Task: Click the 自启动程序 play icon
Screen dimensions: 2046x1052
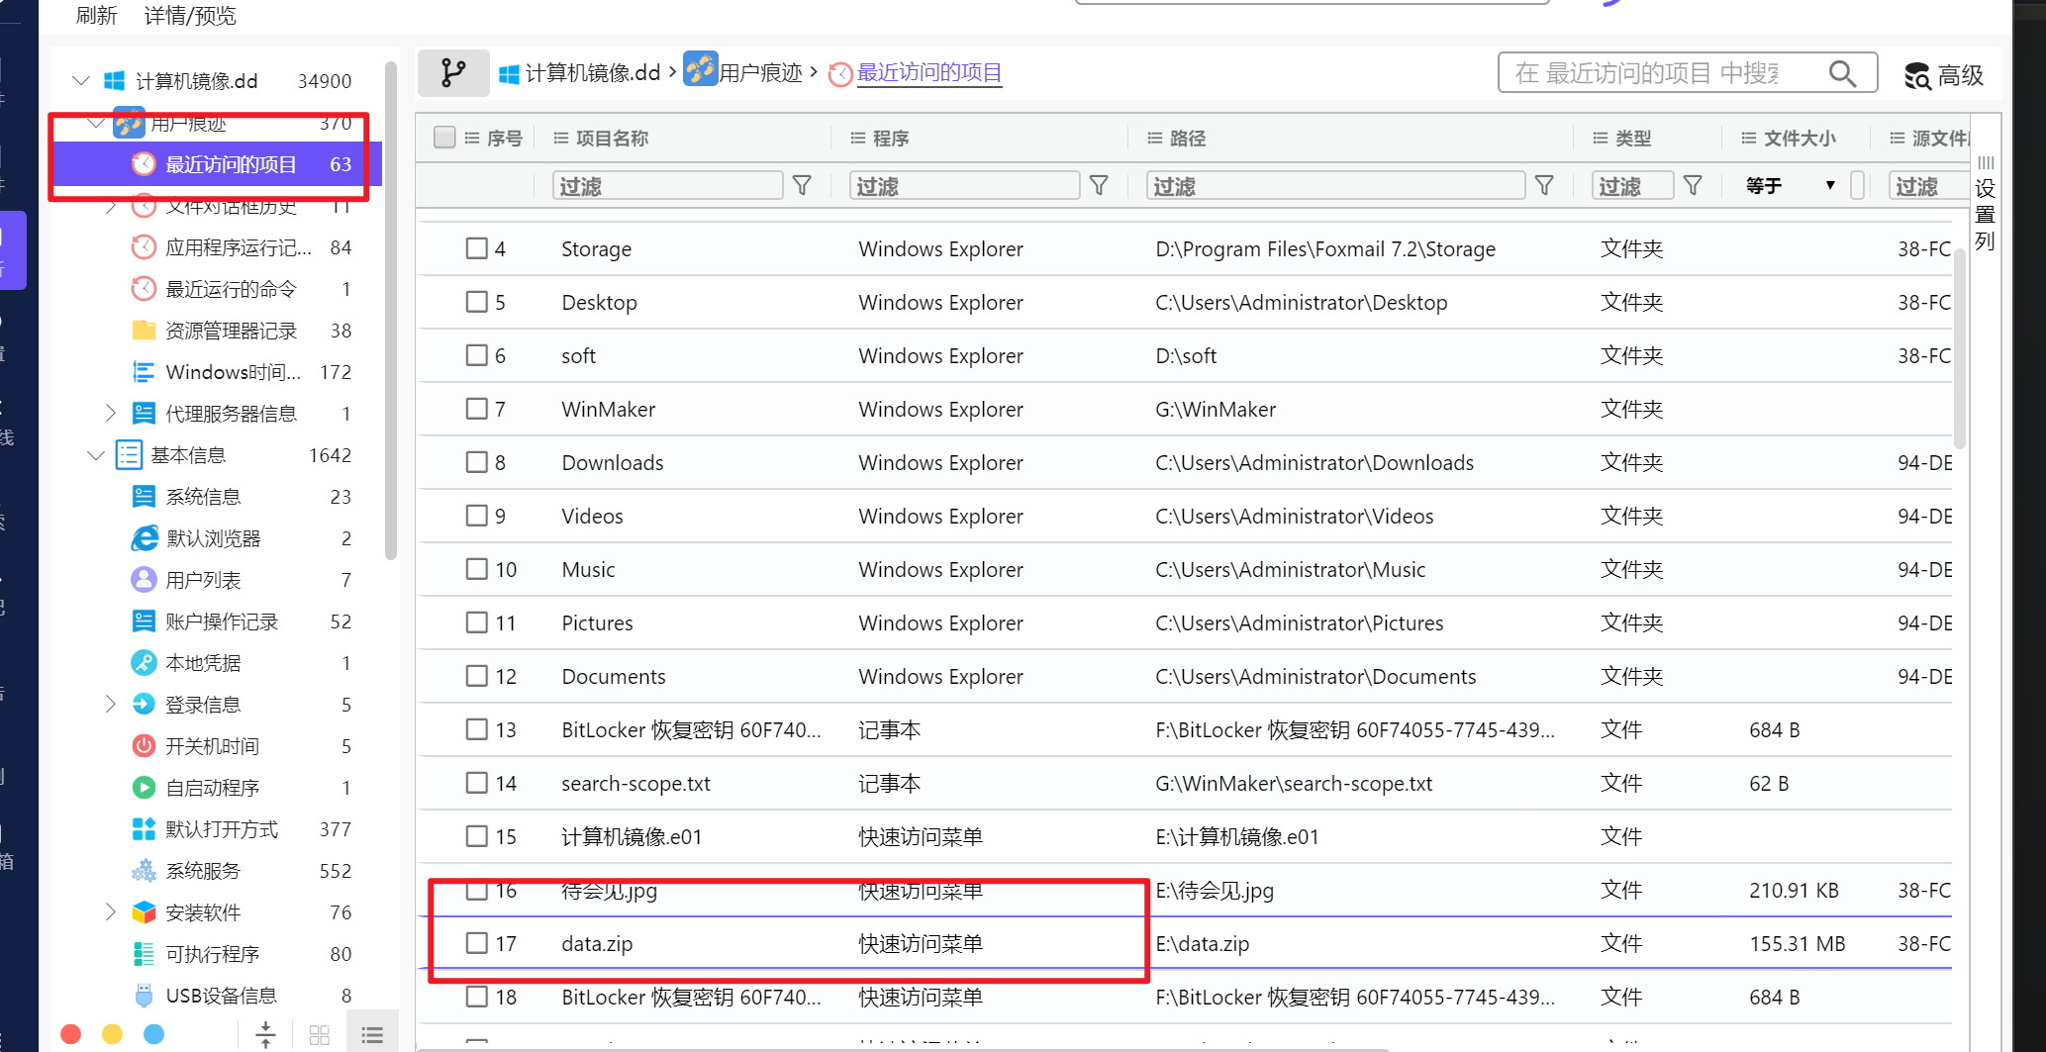Action: pyautogui.click(x=144, y=788)
